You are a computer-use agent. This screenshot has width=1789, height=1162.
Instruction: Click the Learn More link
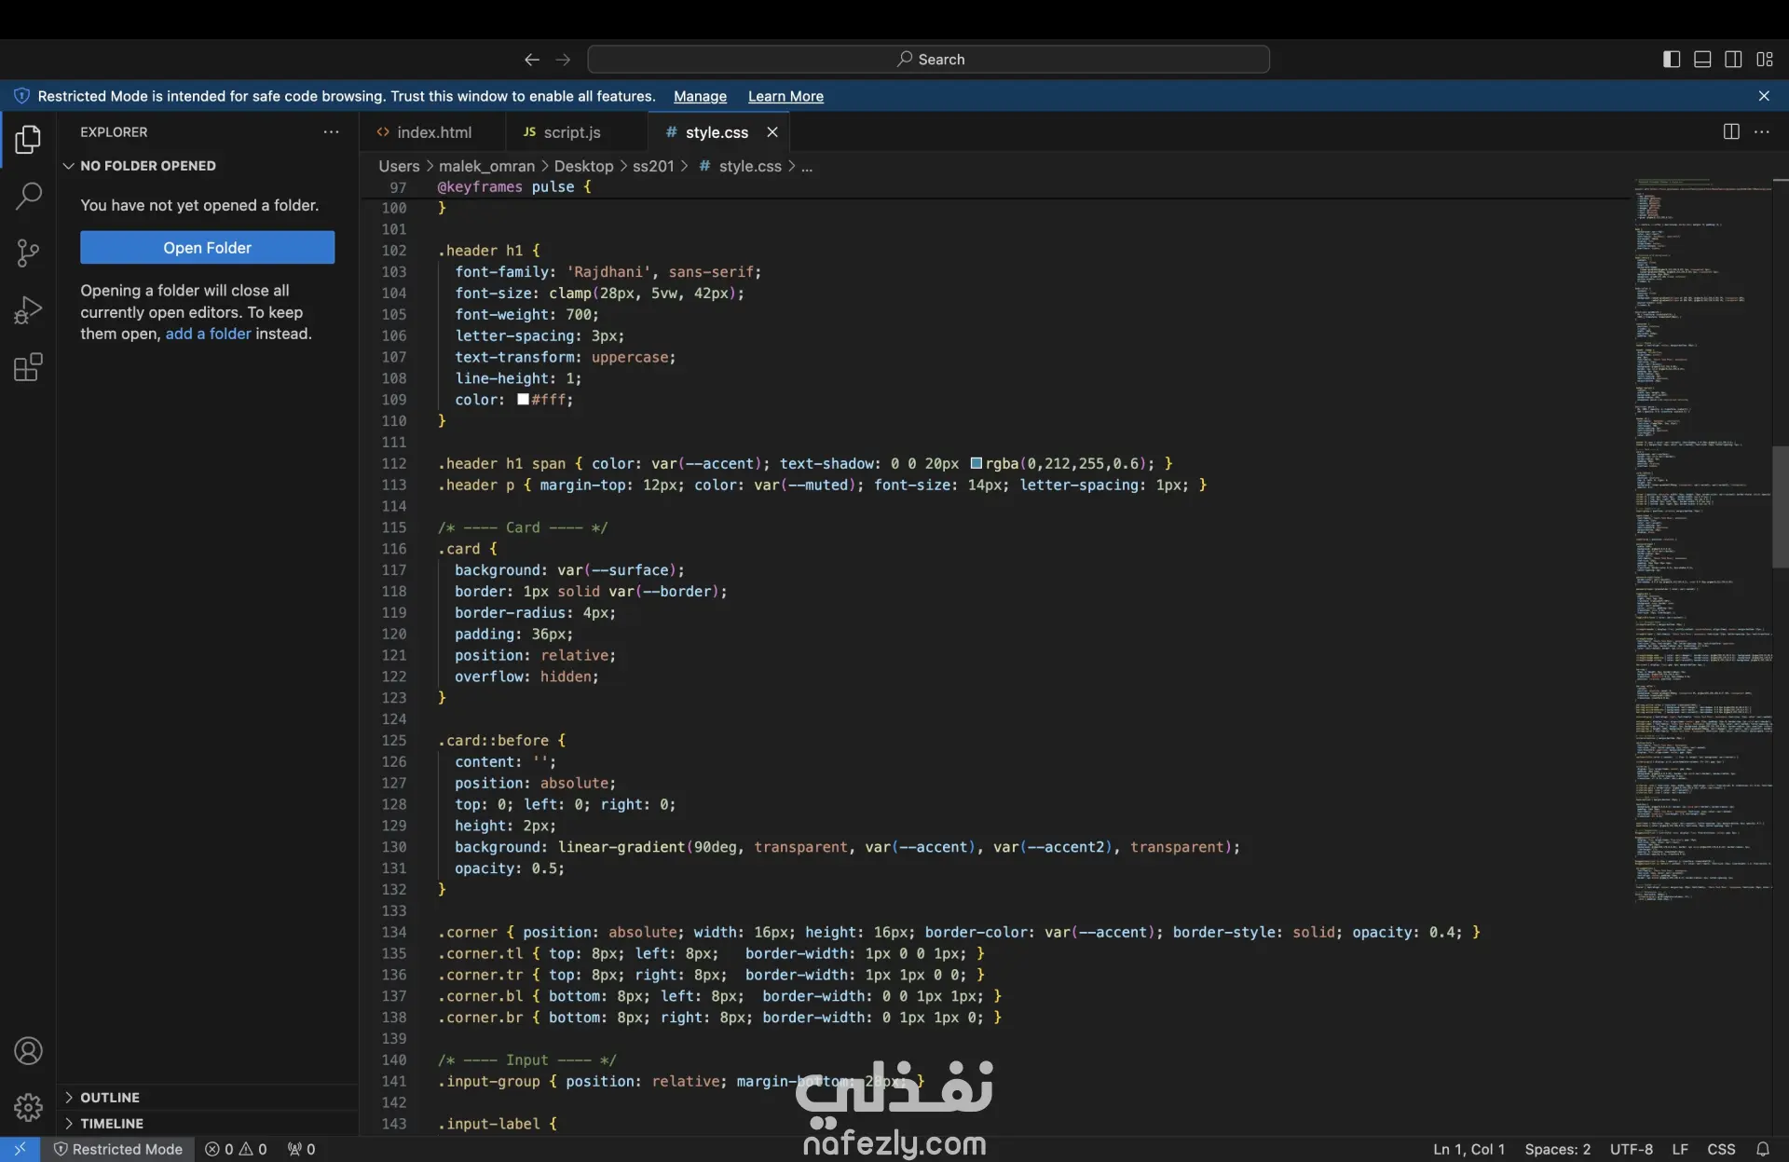tap(785, 96)
